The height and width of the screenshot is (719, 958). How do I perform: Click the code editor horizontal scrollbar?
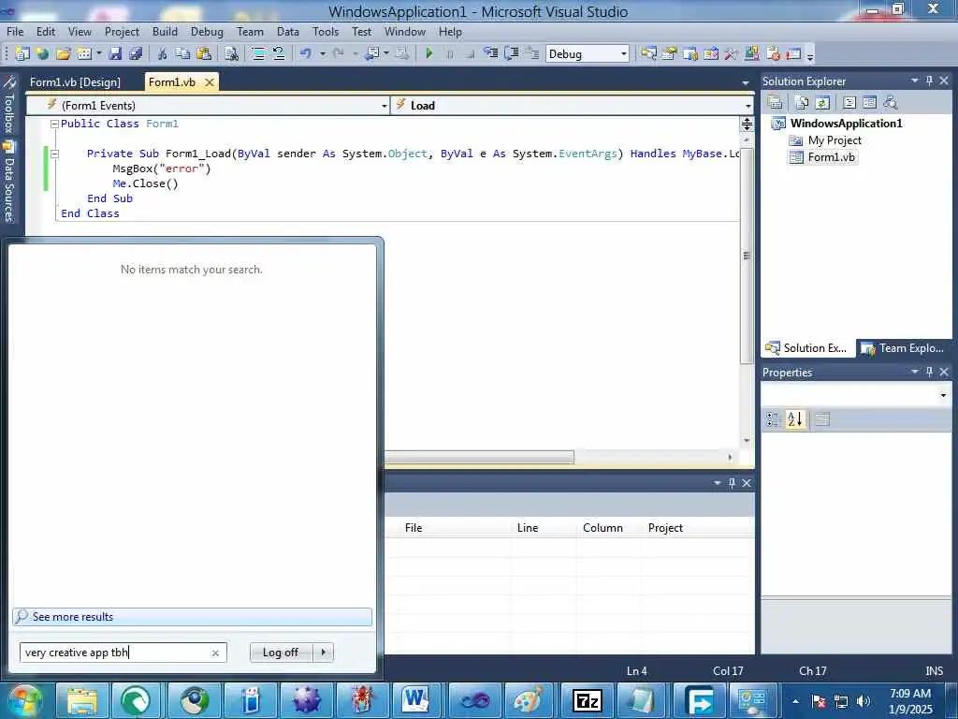click(480, 457)
